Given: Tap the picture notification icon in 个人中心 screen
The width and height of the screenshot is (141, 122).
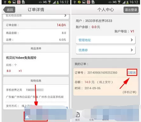Looking at the screenshot, I should click(84, 2).
